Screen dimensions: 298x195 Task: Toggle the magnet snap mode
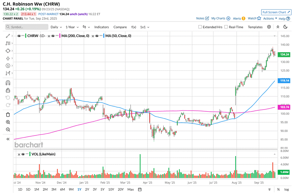[x=8, y=83]
